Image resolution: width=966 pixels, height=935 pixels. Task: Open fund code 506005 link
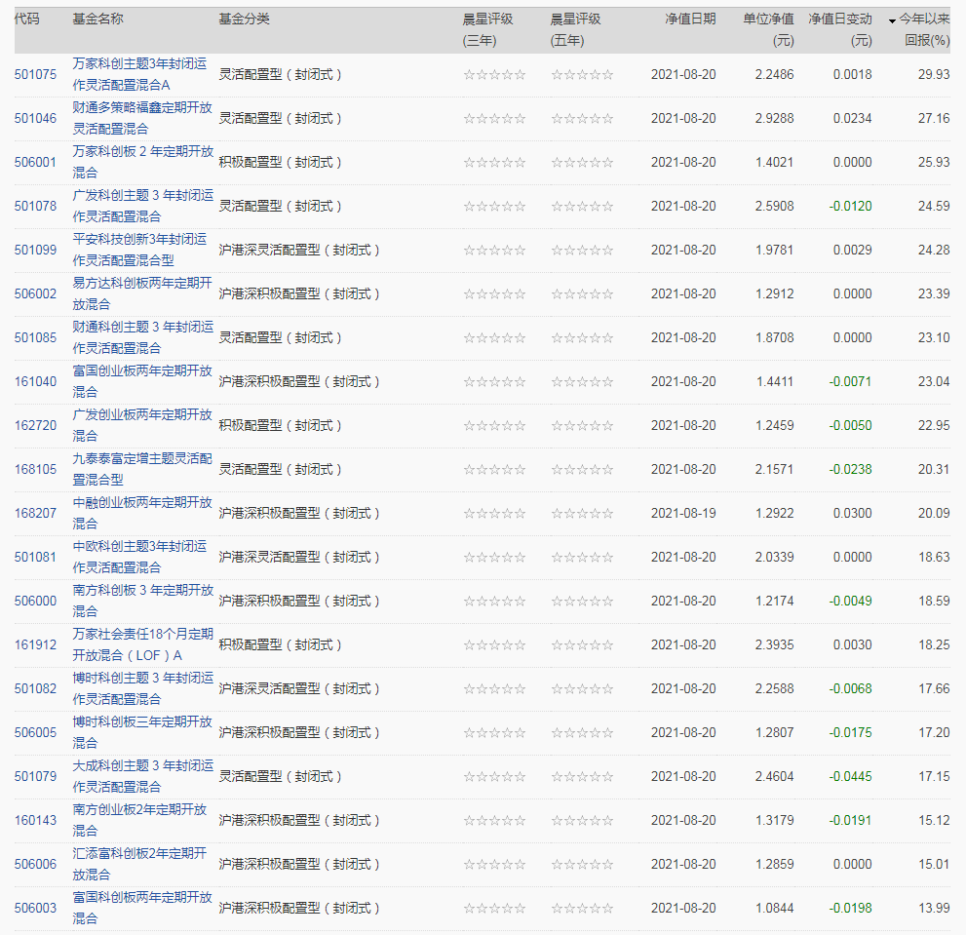[35, 732]
